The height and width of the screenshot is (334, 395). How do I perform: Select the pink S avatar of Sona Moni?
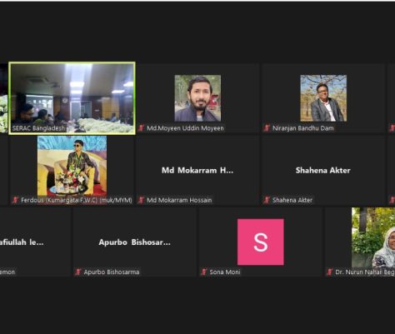pyautogui.click(x=261, y=242)
